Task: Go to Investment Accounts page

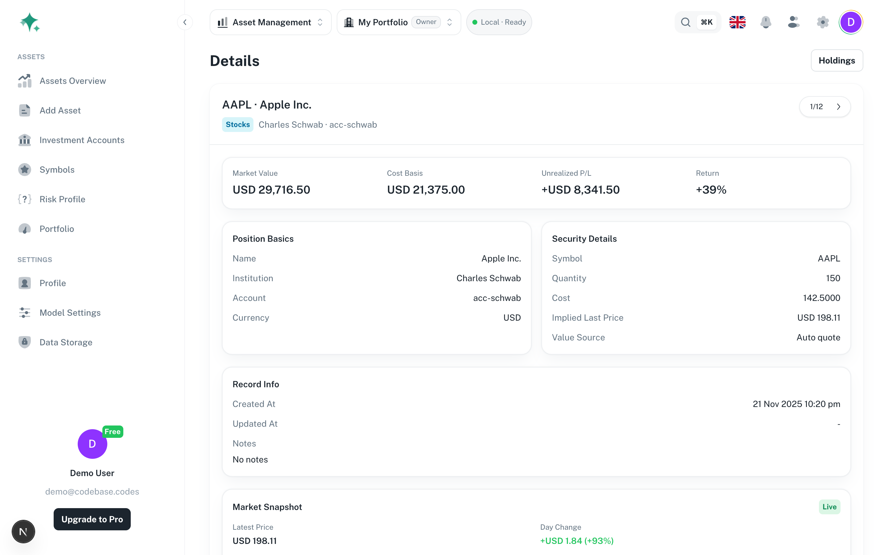Action: pos(82,140)
